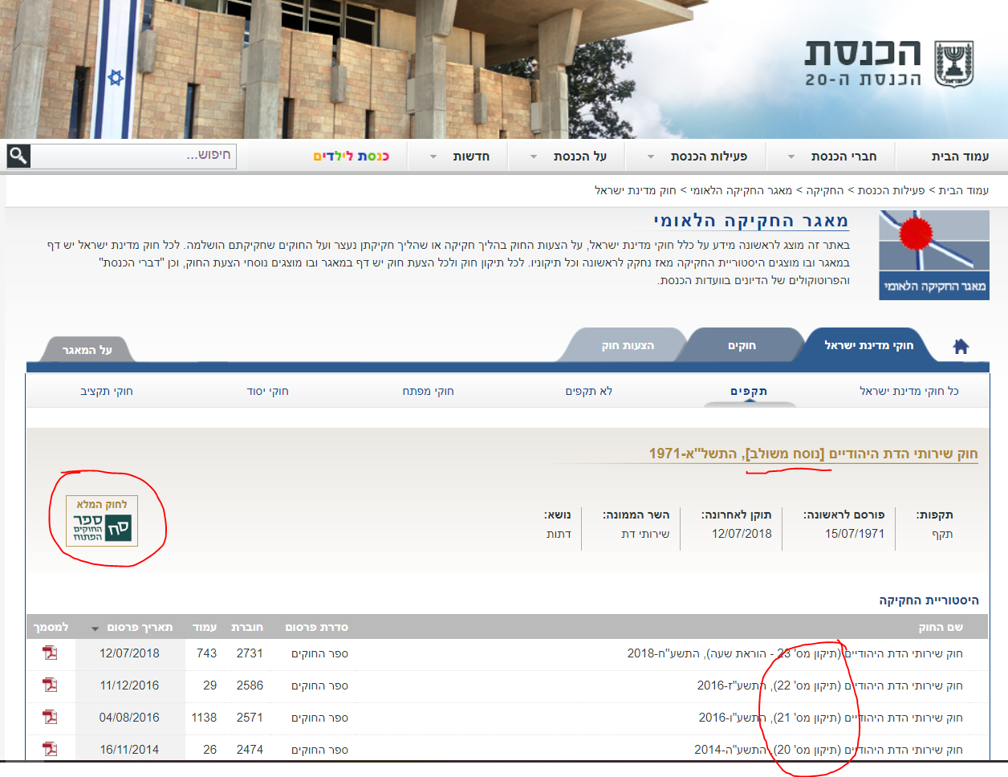Open the כנסת לילדים link
Viewport: 1008px width, 777px height.
click(351, 156)
